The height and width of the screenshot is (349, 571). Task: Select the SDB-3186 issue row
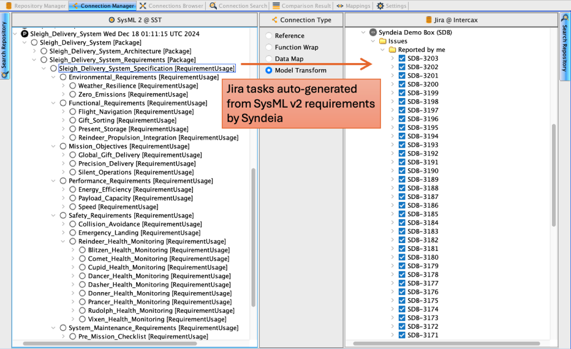point(423,205)
